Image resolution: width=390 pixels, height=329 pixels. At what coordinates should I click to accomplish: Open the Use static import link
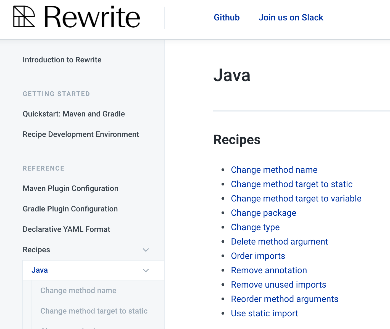tap(265, 313)
